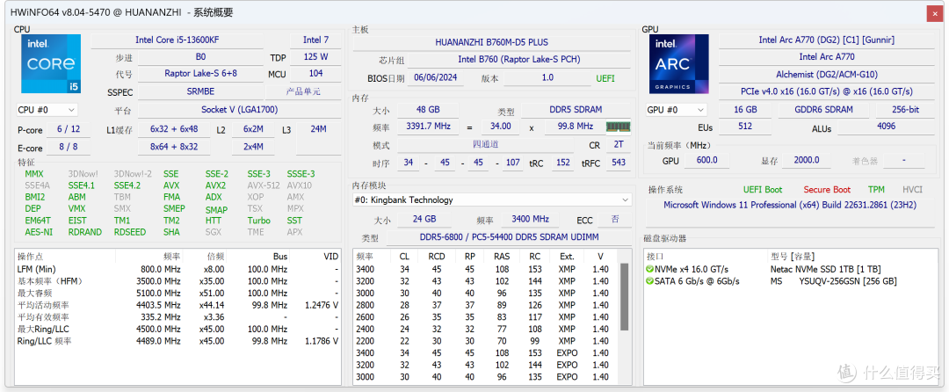The image size is (949, 392).
Task: Click the DDR5-6800 / PC5-54400 module type field
Action: click(508, 237)
